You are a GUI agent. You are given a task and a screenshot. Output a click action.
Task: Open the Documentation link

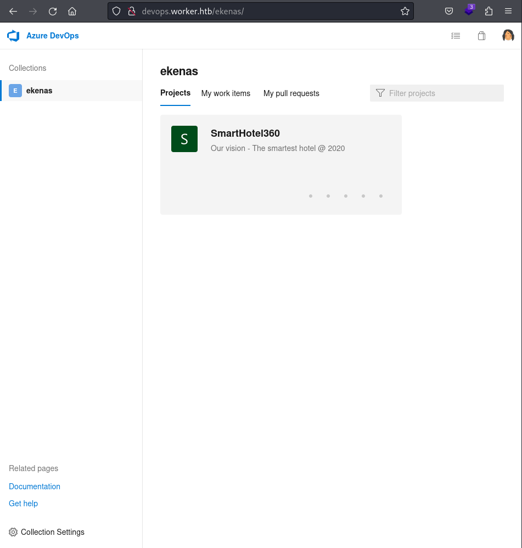35,487
